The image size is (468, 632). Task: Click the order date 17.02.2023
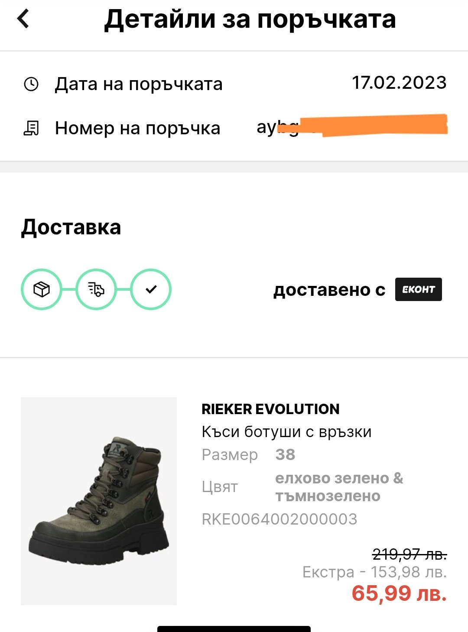tap(399, 83)
